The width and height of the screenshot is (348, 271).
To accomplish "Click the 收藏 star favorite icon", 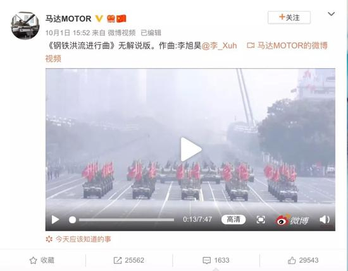I will pos(34,260).
